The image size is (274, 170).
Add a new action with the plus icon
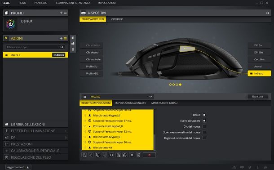pos(61,38)
